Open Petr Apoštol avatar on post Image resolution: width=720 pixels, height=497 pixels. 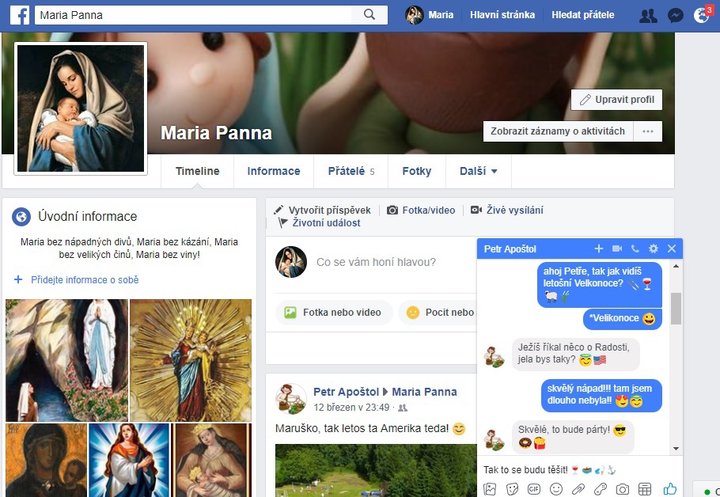[x=291, y=399]
